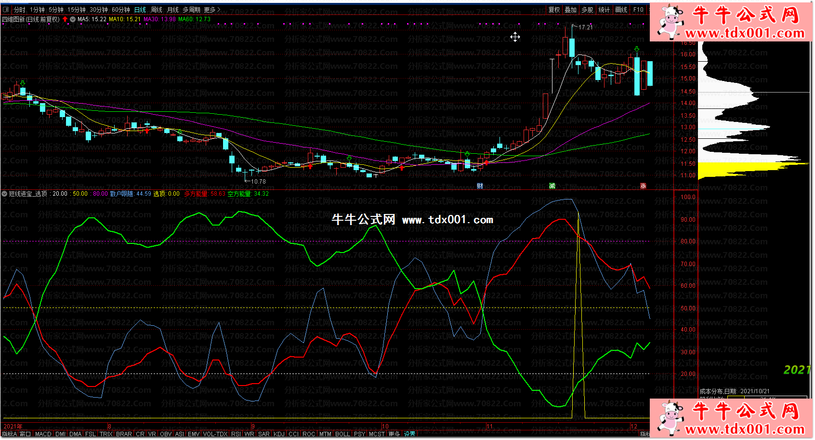Select the SAR indicator
Image resolution: width=815 pixels, height=440 pixels.
[264, 434]
